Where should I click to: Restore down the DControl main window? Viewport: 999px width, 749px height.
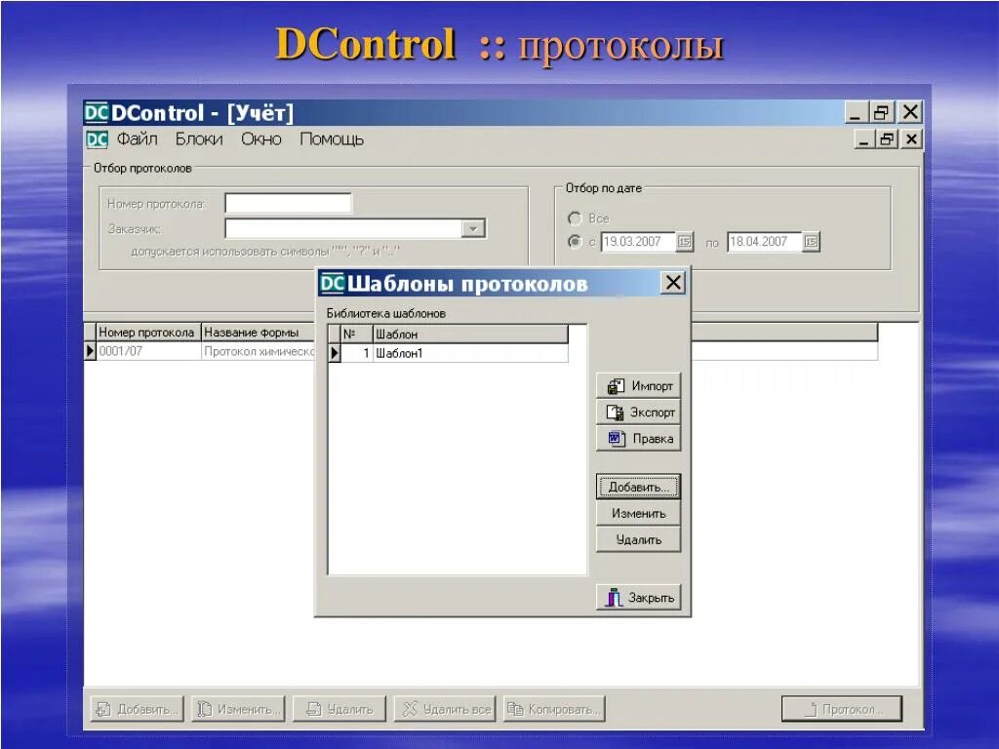pos(882,113)
